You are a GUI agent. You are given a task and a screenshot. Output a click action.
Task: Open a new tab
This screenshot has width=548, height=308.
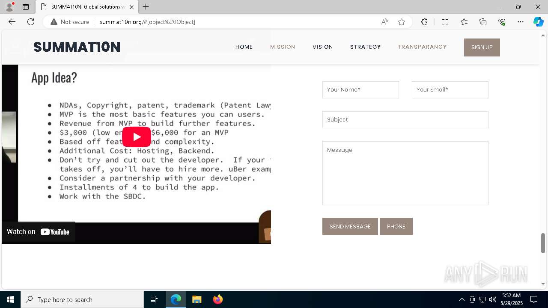coord(146,7)
